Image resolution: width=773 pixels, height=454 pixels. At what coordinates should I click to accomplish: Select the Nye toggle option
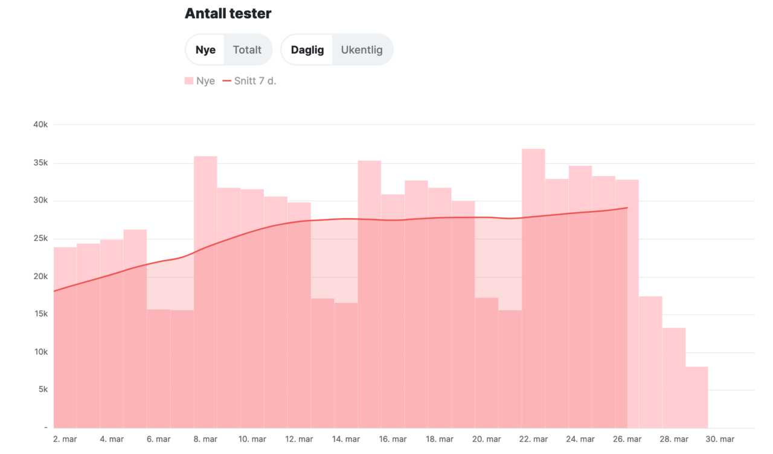205,49
